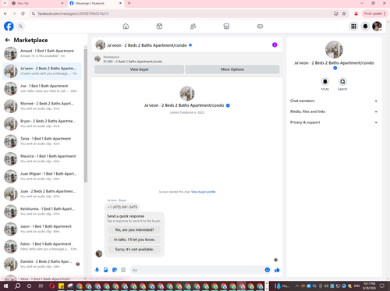The height and width of the screenshot is (291, 390).
Task: Open Fabio 1 Bed 1 Bath Apartment chat
Action: [x=42, y=247]
